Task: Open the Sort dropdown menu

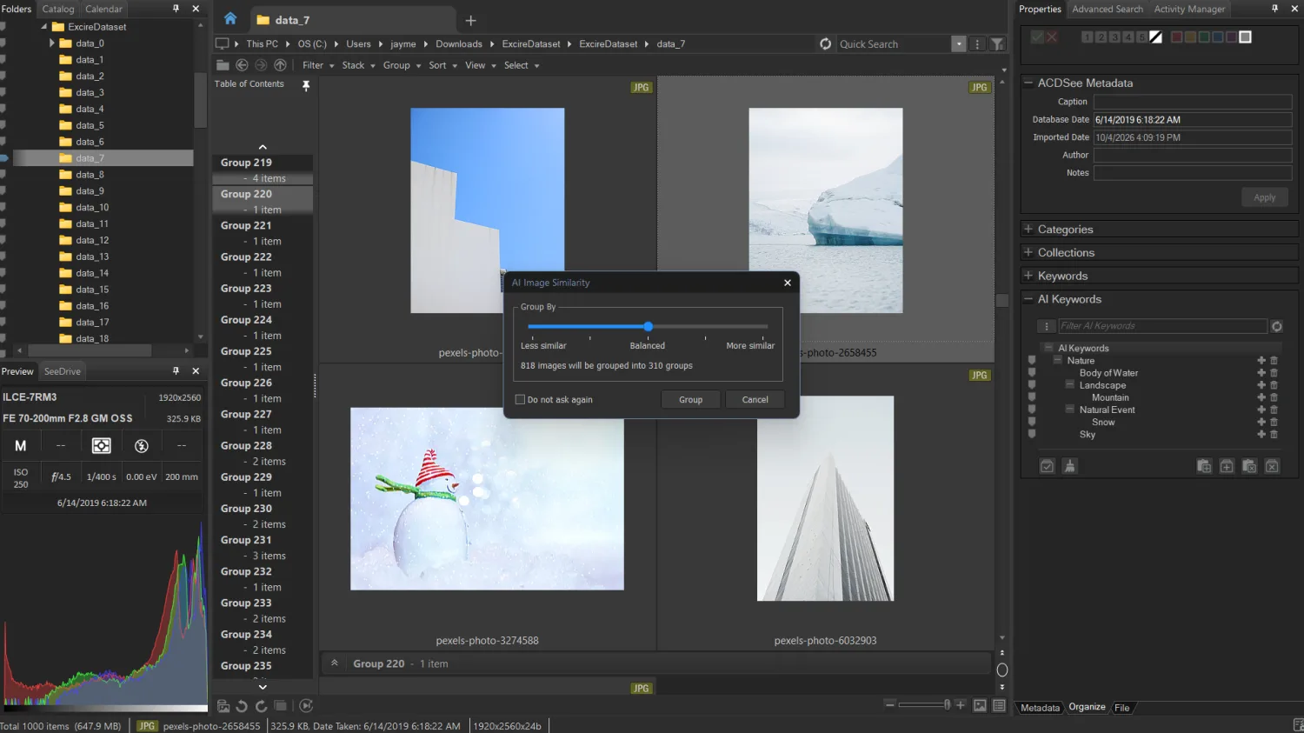Action: (x=442, y=65)
